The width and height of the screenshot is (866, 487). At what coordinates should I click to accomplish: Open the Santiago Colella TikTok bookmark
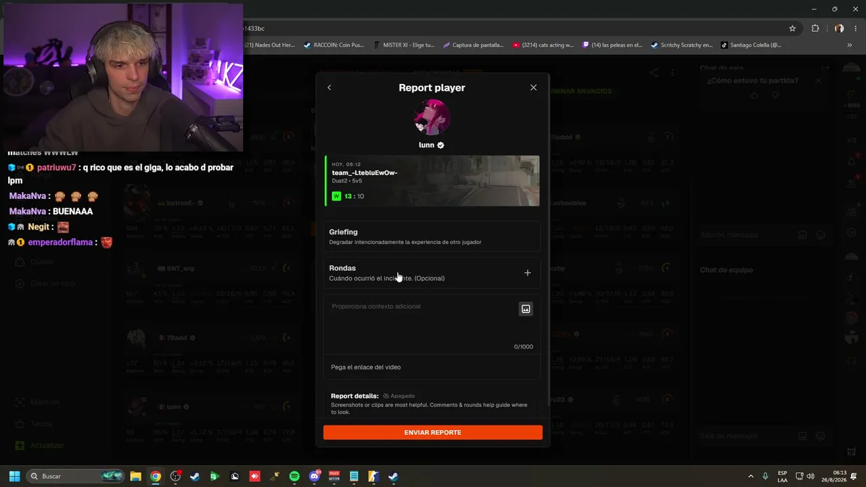751,45
